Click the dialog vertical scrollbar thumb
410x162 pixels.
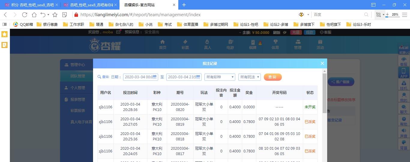[324, 93]
